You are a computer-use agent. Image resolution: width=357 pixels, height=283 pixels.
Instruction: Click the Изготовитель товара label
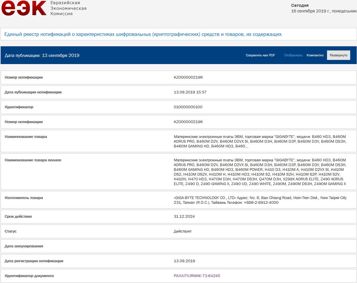[24, 198]
